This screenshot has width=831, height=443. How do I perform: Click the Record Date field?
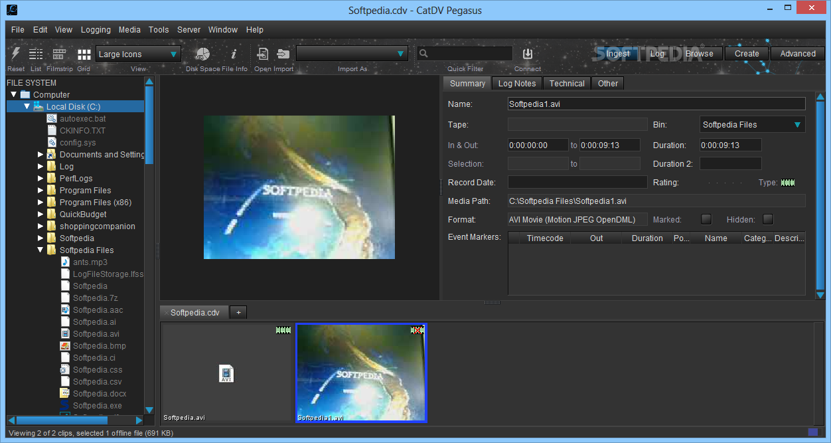pyautogui.click(x=577, y=182)
